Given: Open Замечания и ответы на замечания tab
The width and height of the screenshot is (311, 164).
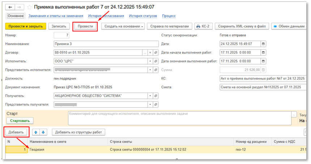Looking at the screenshot, I should [x=56, y=16].
